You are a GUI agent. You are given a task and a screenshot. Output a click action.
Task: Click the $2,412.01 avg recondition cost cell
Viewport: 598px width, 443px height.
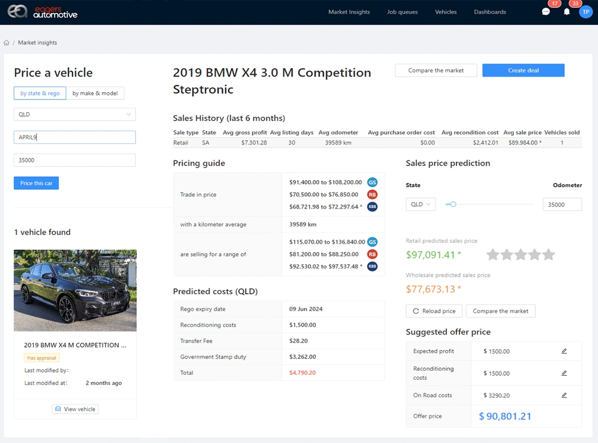pos(486,143)
